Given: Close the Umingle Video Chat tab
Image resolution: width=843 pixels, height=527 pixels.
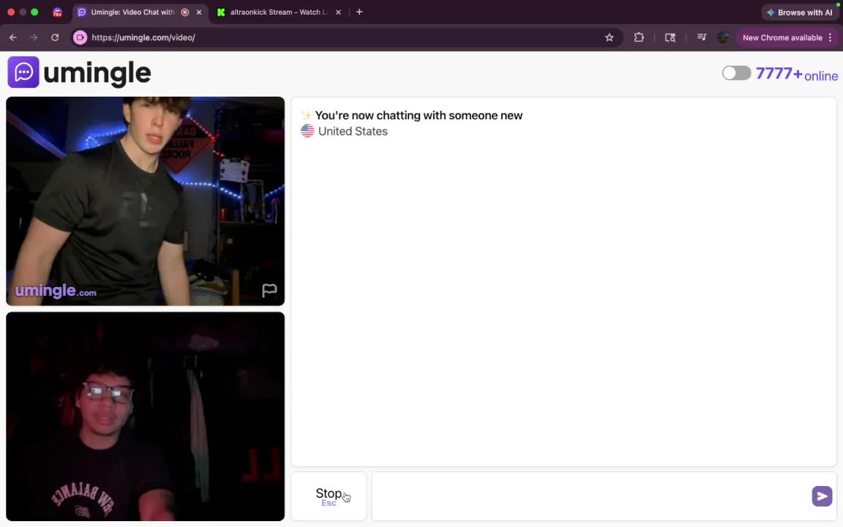Looking at the screenshot, I should pos(199,12).
